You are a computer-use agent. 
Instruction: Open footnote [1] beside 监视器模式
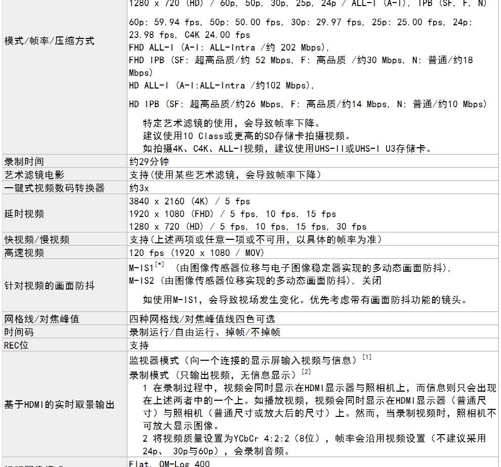[x=367, y=358]
